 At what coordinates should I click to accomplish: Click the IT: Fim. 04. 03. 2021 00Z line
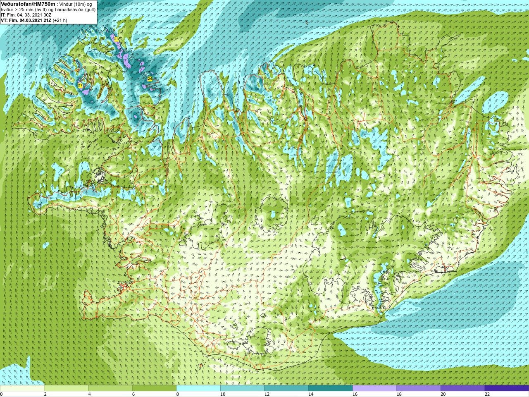pos(26,15)
